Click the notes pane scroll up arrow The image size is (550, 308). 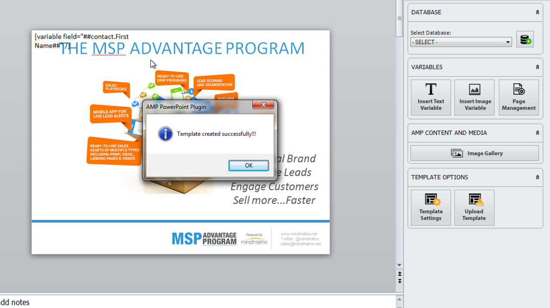click(x=399, y=299)
